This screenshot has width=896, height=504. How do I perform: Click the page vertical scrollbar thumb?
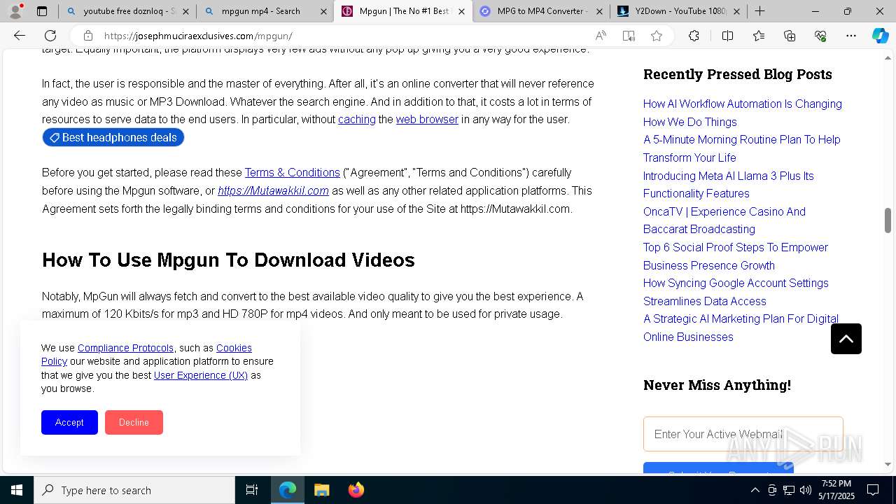tap(888, 220)
